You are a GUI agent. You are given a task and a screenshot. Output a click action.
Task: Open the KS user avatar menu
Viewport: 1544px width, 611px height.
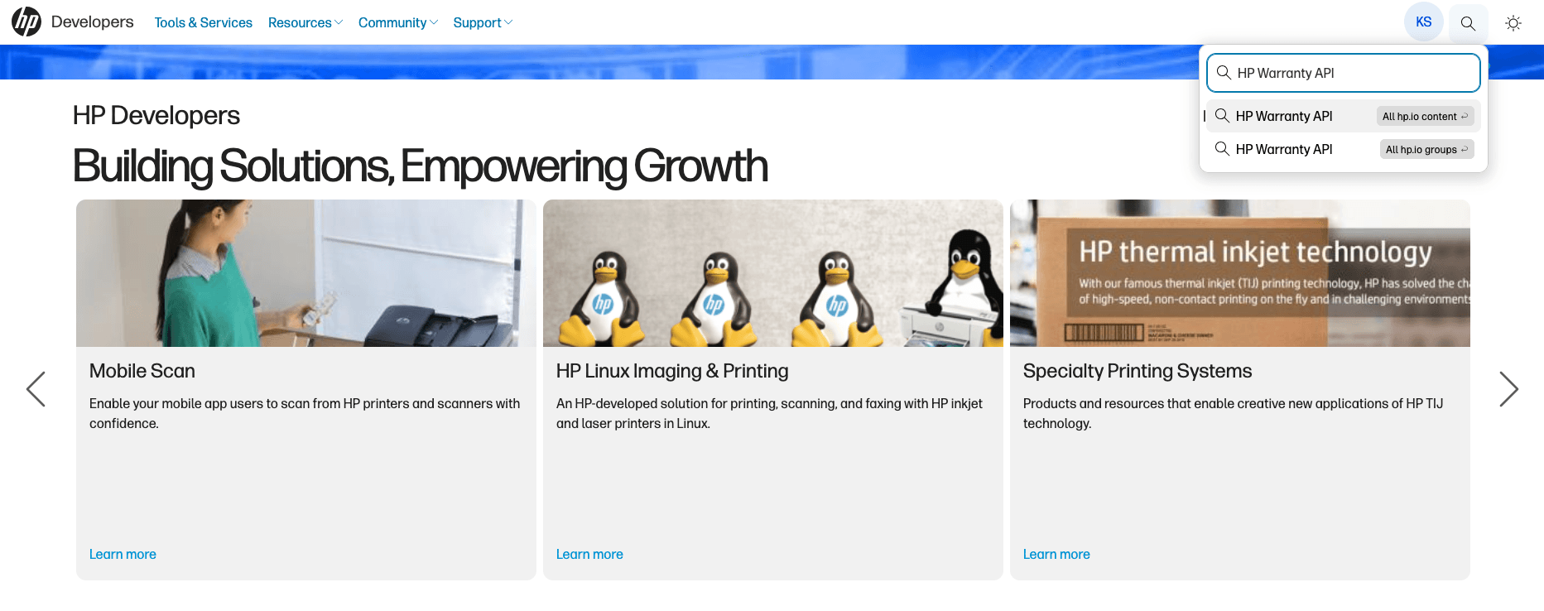pyautogui.click(x=1424, y=22)
